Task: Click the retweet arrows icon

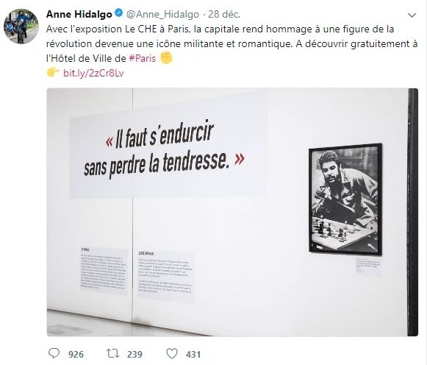Action: (112, 353)
